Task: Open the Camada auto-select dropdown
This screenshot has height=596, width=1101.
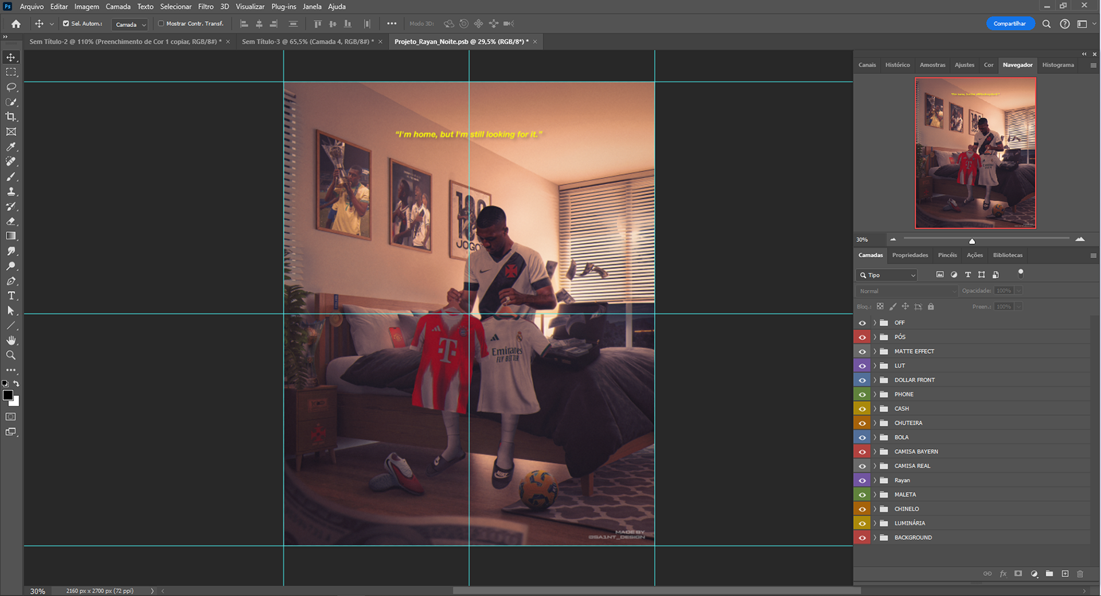Action: point(130,24)
